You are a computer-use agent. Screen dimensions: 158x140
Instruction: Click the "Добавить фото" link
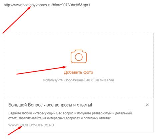click(x=78, y=72)
